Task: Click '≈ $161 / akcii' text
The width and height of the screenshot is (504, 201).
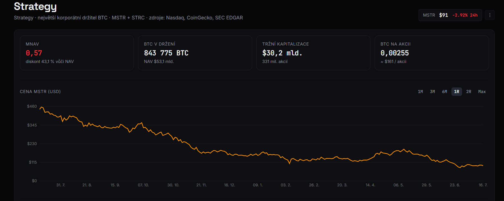Action: (x=394, y=62)
